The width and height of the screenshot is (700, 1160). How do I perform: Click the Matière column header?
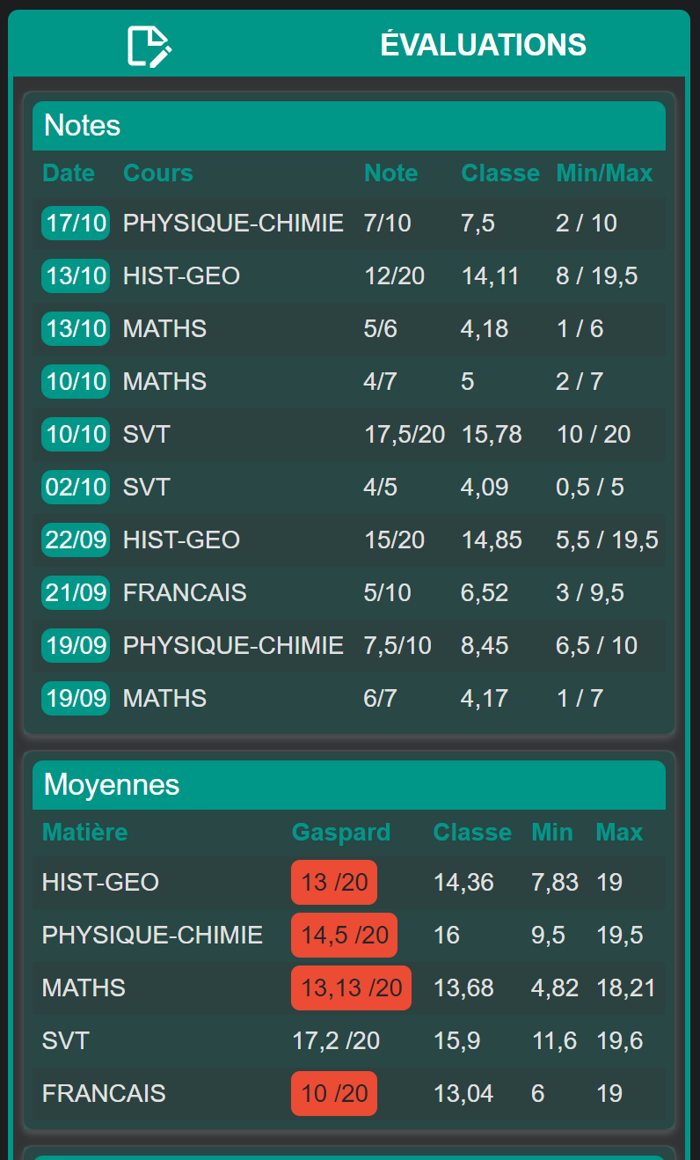point(85,832)
